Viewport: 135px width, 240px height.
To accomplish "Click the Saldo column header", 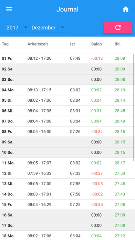I will point(96,44).
